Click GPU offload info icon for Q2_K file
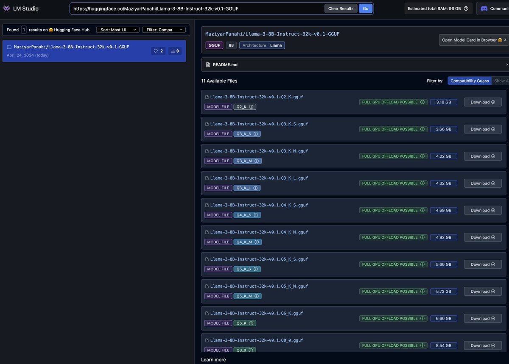 coord(422,102)
